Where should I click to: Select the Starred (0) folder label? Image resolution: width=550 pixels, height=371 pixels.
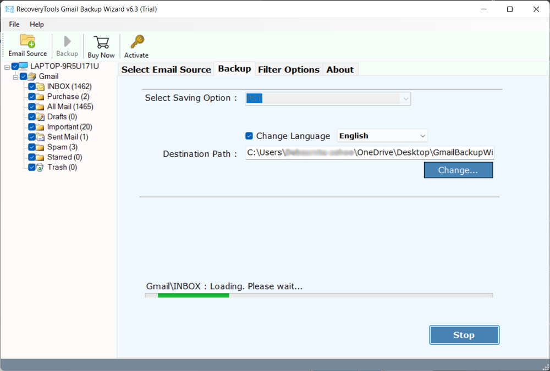pos(64,157)
